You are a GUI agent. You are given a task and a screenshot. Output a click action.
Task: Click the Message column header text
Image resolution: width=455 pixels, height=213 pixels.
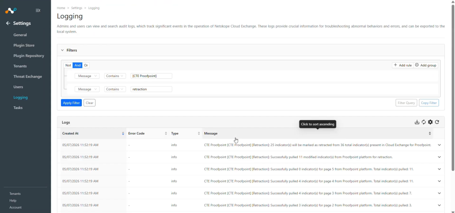coord(211,134)
